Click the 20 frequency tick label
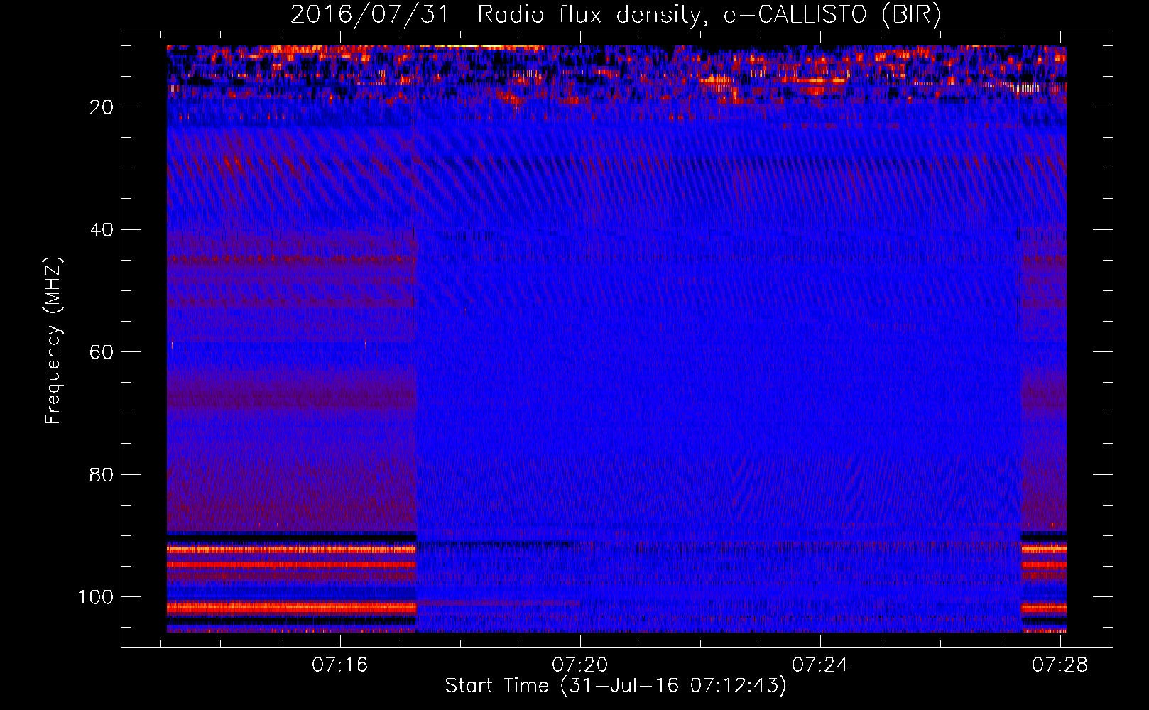Viewport: 1149px width, 710px height. point(102,107)
